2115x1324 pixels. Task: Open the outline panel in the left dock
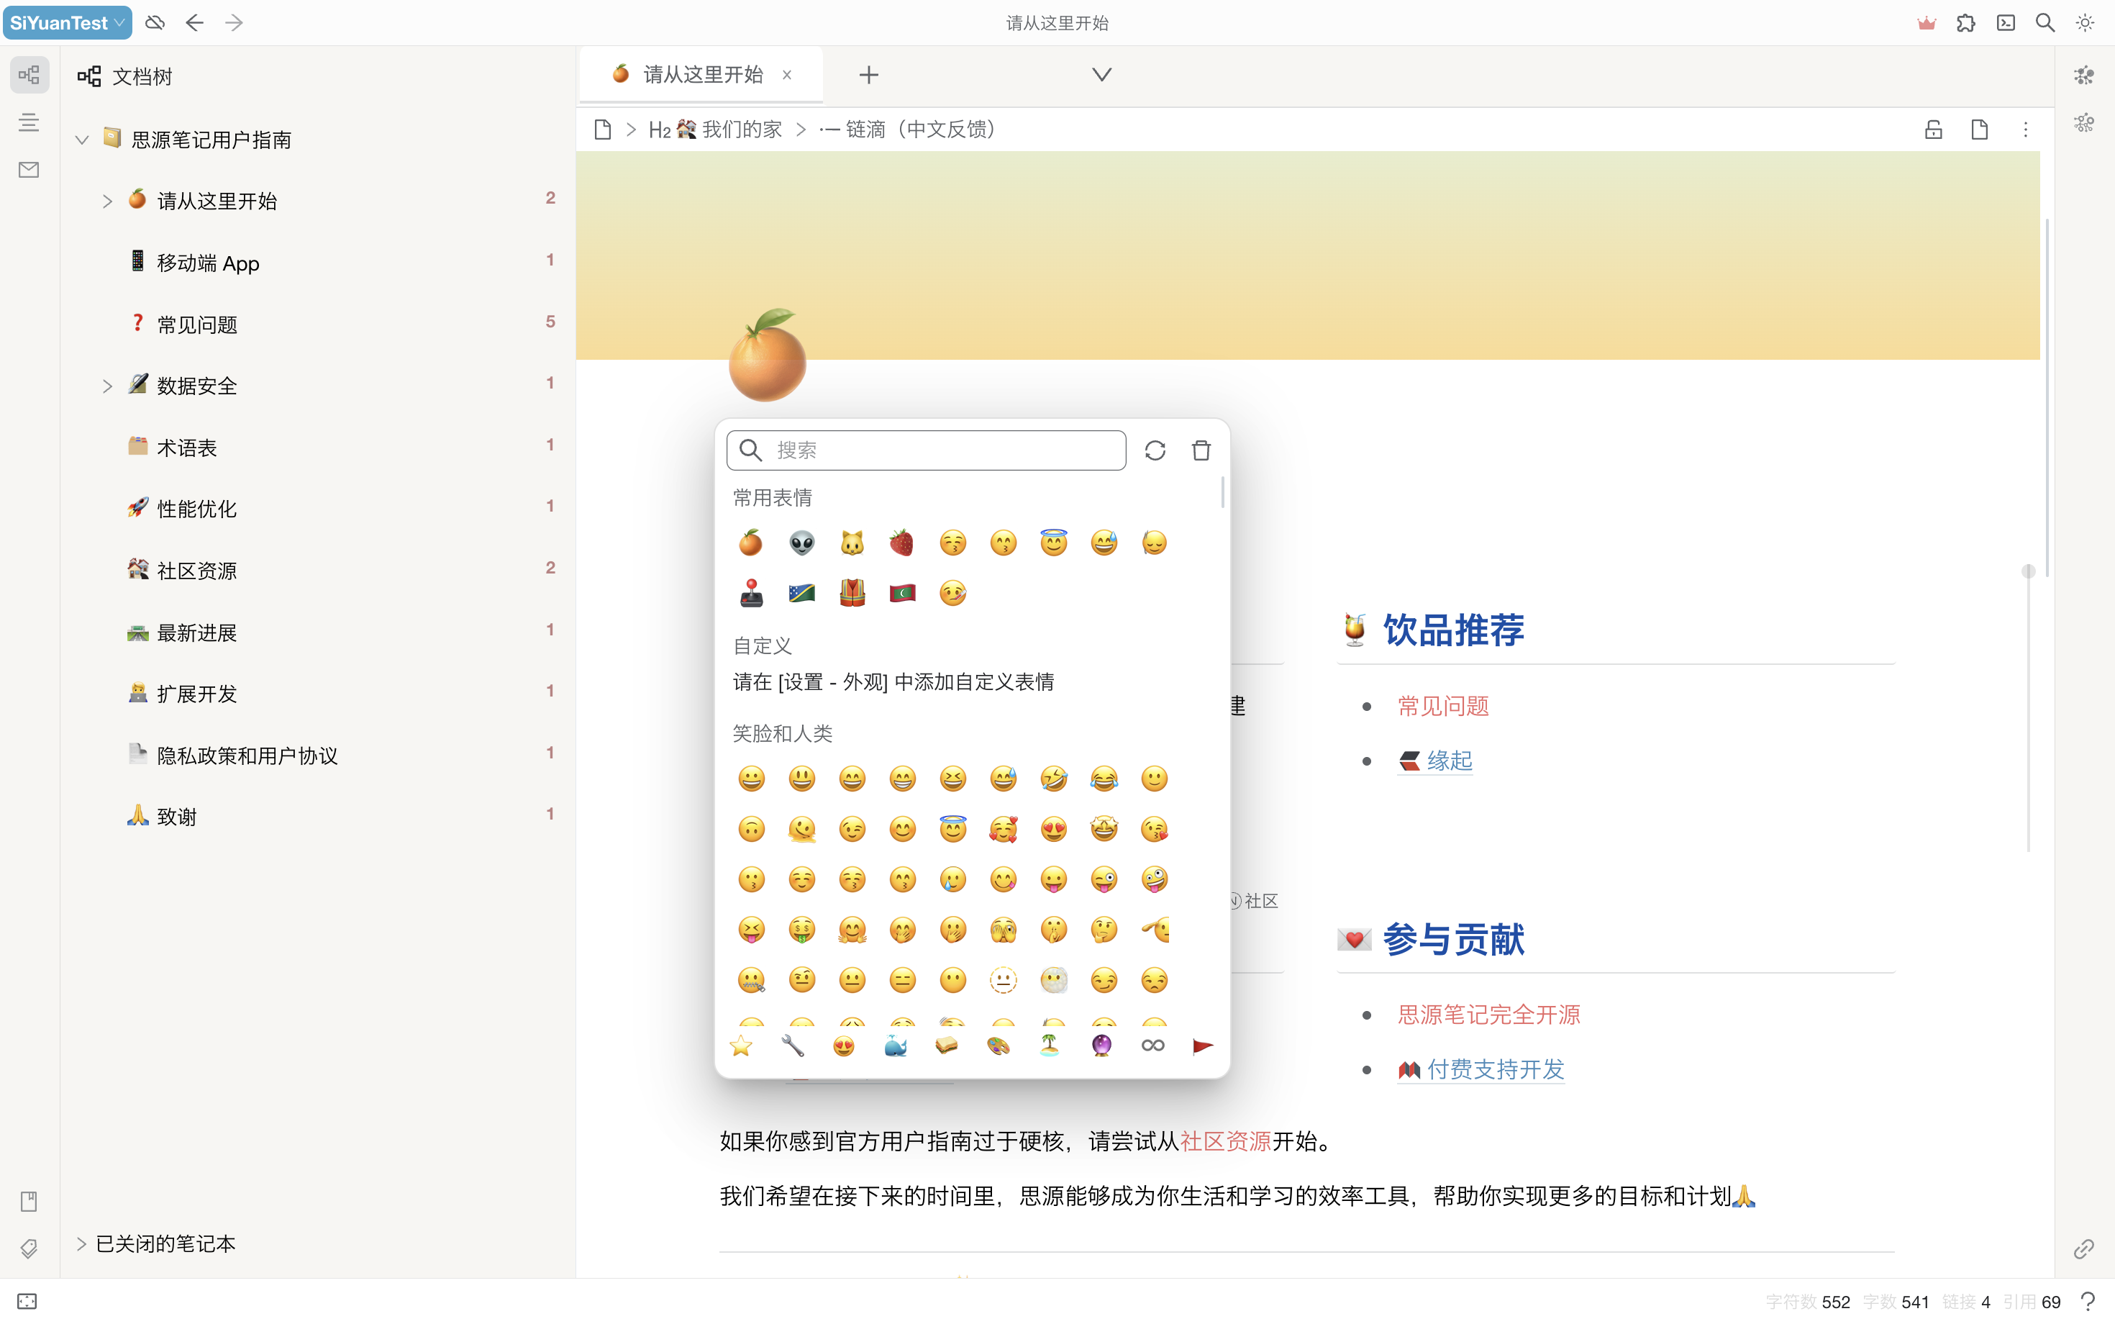(x=29, y=122)
